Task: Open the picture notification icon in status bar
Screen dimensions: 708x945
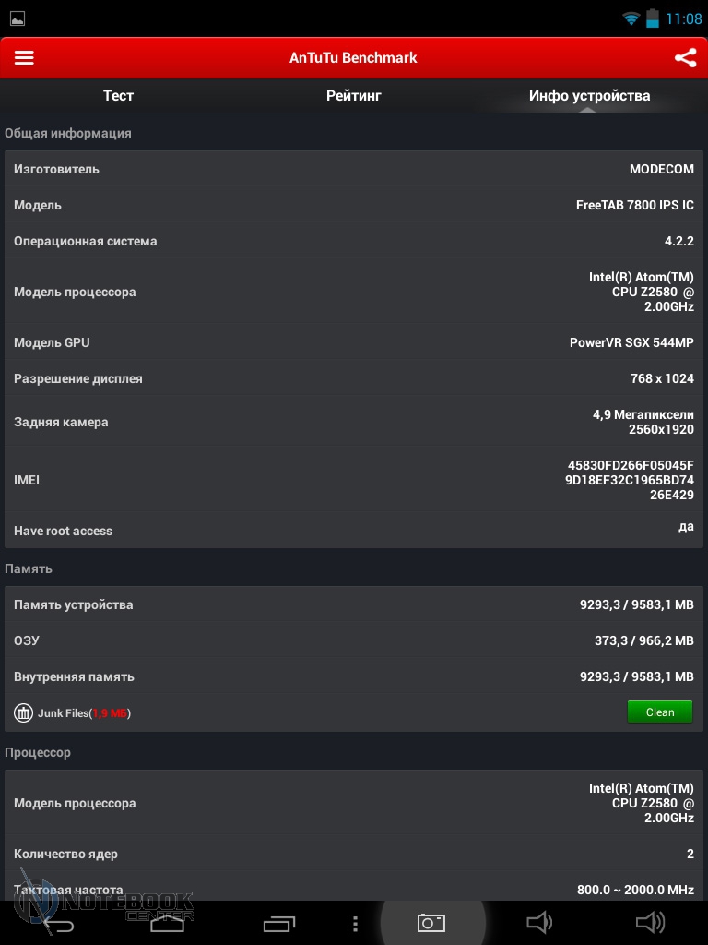Action: (x=18, y=18)
